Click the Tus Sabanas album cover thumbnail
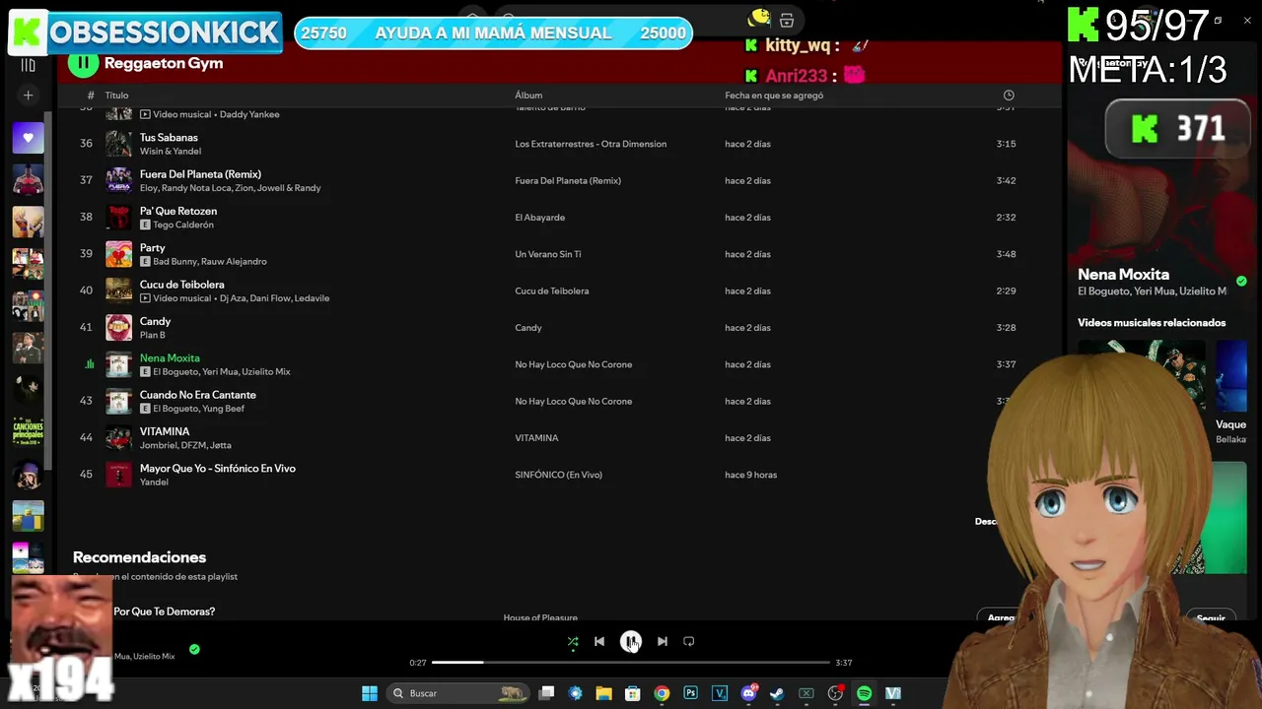 (118, 144)
